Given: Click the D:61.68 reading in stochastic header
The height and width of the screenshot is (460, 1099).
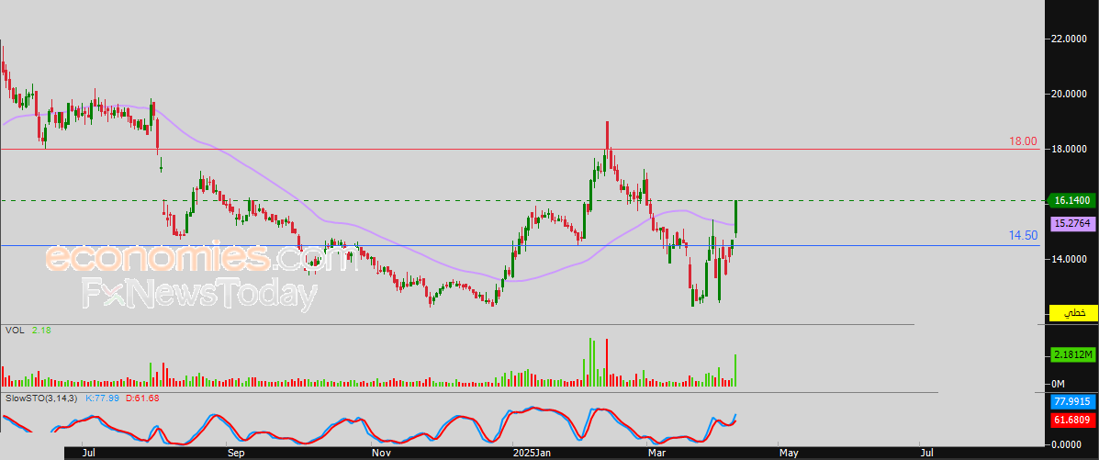Looking at the screenshot, I should tap(140, 398).
